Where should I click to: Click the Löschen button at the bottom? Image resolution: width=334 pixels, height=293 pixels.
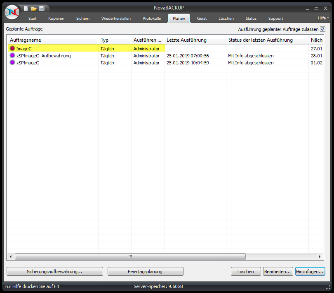[246, 272]
